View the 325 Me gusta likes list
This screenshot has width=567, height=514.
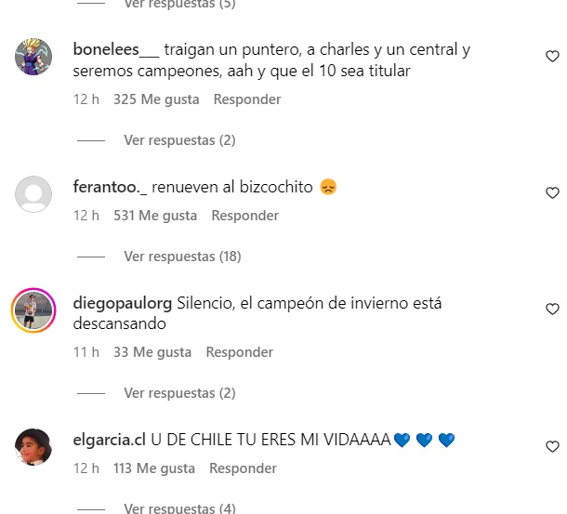[x=156, y=99]
